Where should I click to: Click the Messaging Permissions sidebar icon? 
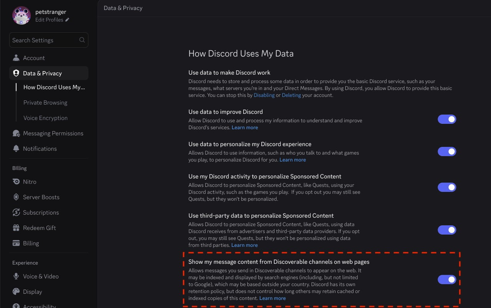pos(16,133)
